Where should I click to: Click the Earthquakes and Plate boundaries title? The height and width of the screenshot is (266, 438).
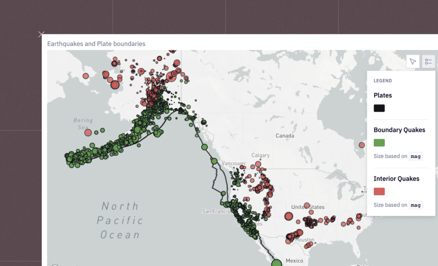pos(96,44)
